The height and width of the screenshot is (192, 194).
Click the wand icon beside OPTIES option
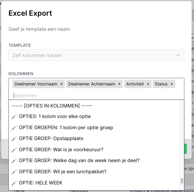(14, 117)
